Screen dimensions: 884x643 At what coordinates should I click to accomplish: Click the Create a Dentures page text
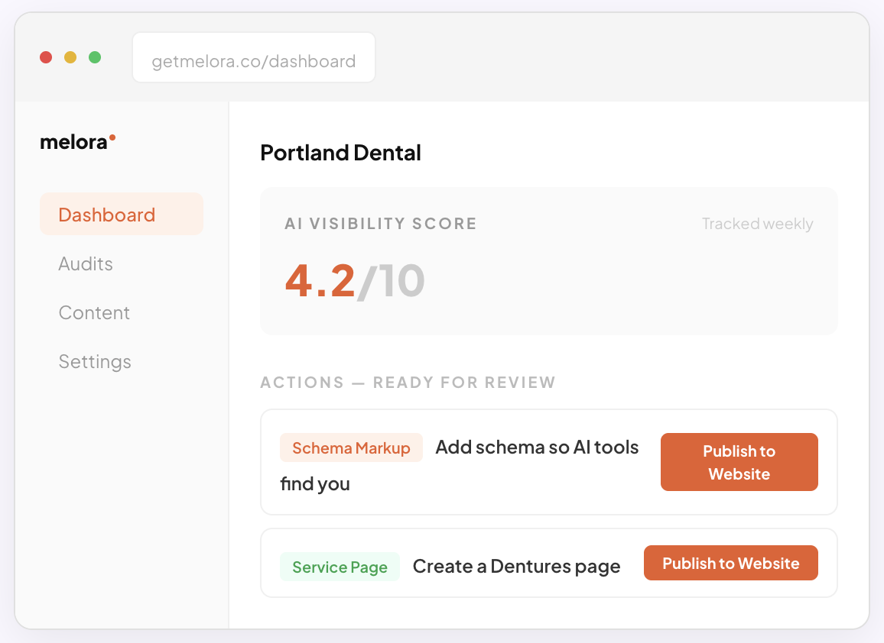(x=516, y=567)
